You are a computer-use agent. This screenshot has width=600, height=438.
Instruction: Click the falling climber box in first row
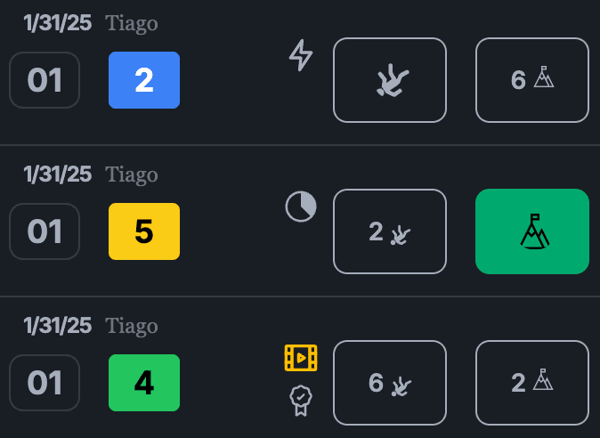click(x=390, y=80)
